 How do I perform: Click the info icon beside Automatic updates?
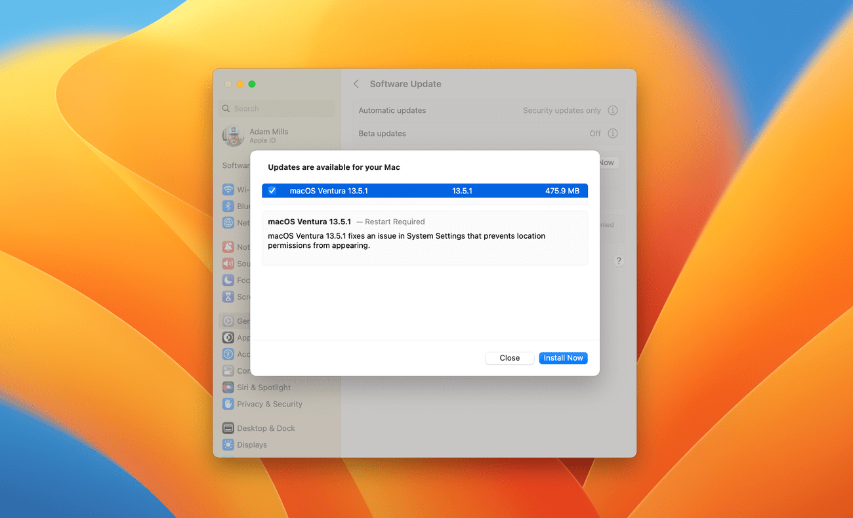coord(612,110)
